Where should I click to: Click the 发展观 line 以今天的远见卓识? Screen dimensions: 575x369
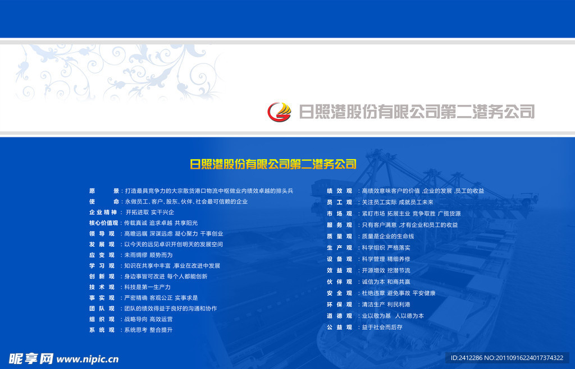(156, 244)
